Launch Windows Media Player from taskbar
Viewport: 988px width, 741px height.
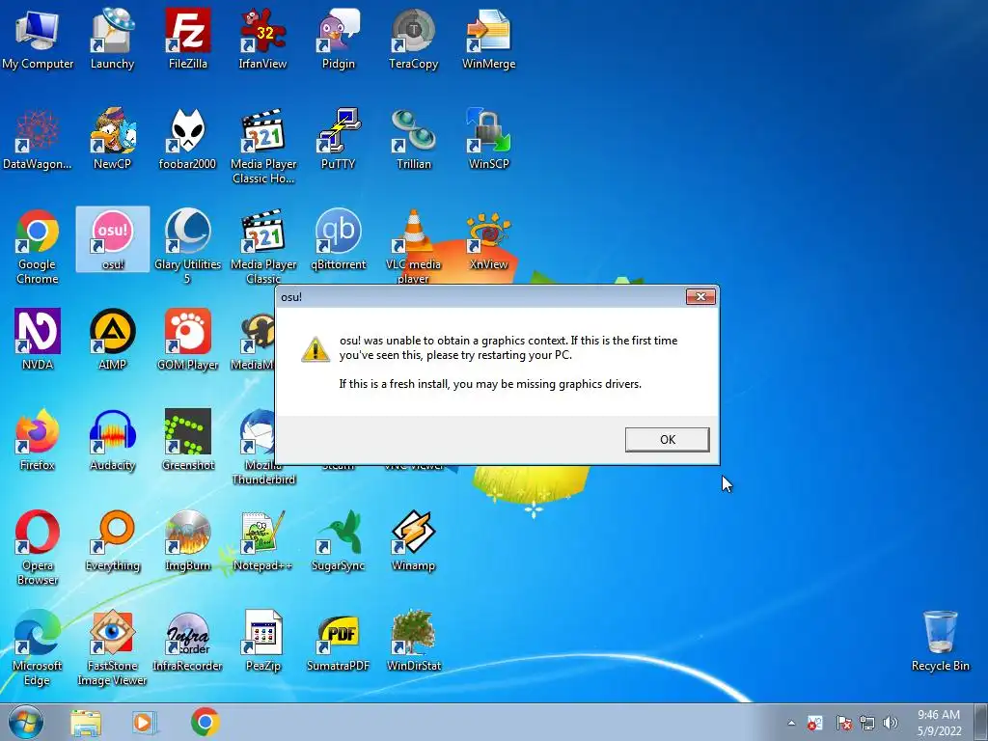(x=144, y=723)
